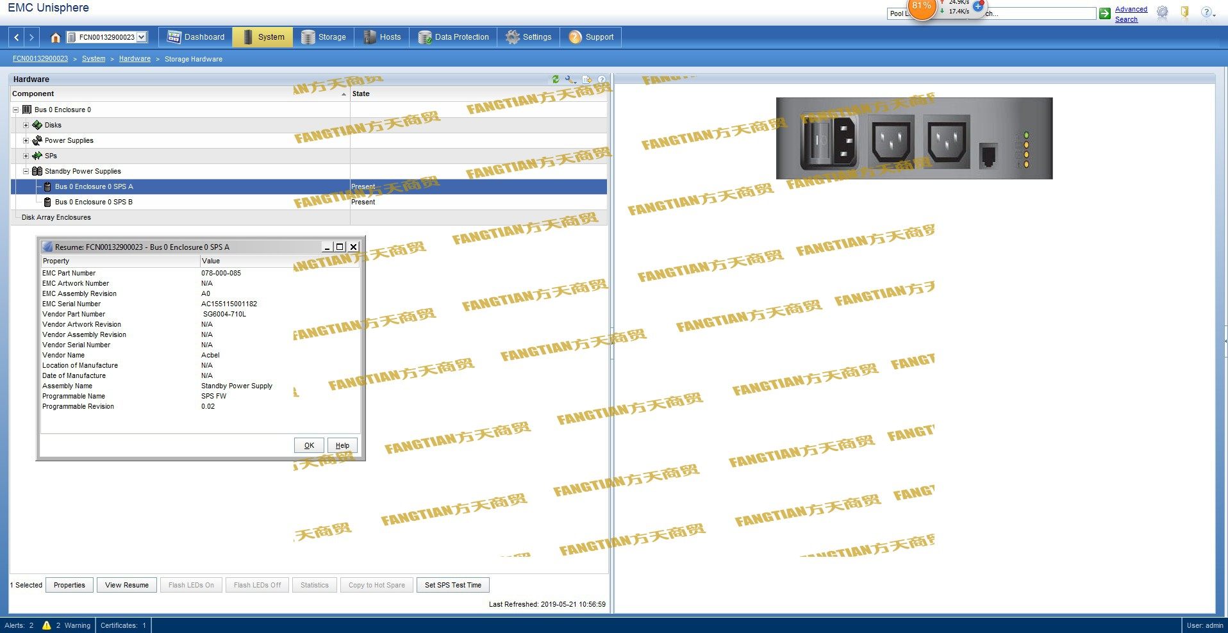
Task: Expand the Disks tree node
Action: point(26,125)
